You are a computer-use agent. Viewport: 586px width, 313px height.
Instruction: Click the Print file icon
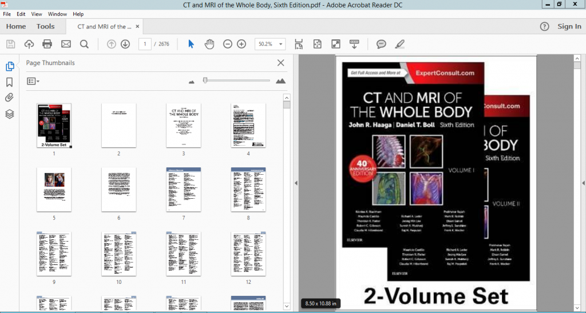[x=47, y=44]
